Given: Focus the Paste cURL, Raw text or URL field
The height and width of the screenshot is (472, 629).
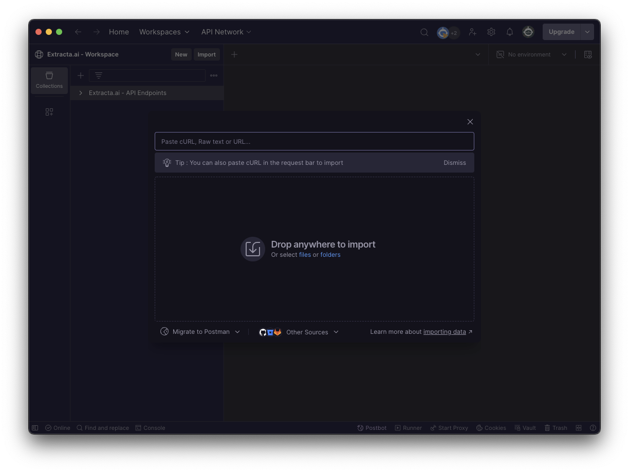Looking at the screenshot, I should click(x=314, y=141).
